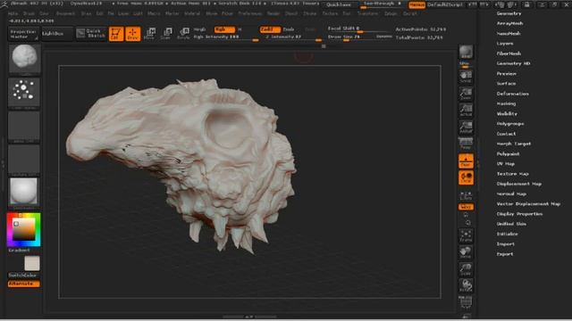The height and width of the screenshot is (321, 572).
Task: Toggle the Floor grid button
Action: [x=466, y=160]
